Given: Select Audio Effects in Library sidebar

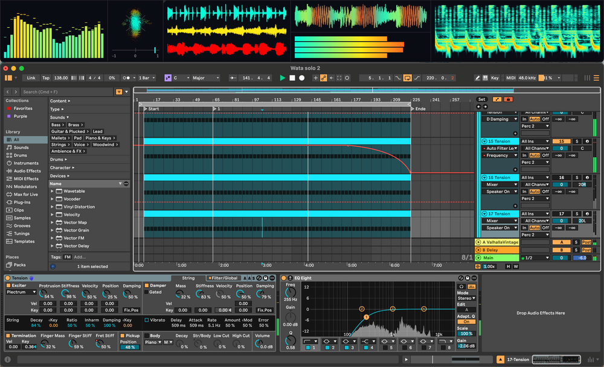Looking at the screenshot, I should click(x=27, y=171).
